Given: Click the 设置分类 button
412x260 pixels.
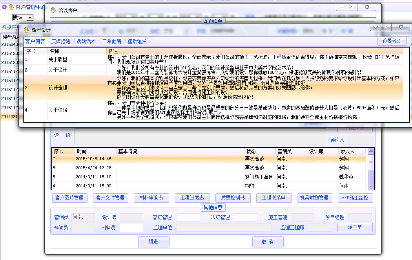Looking at the screenshot, I should coord(392,41).
